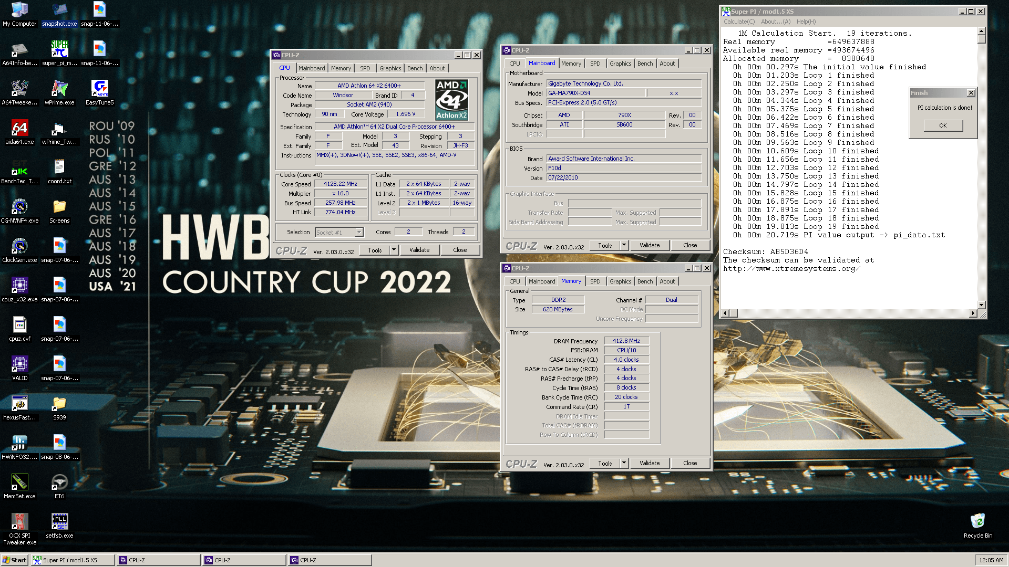The width and height of the screenshot is (1009, 567).
Task: Open Graphics tab in Memory window
Action: (x=620, y=281)
